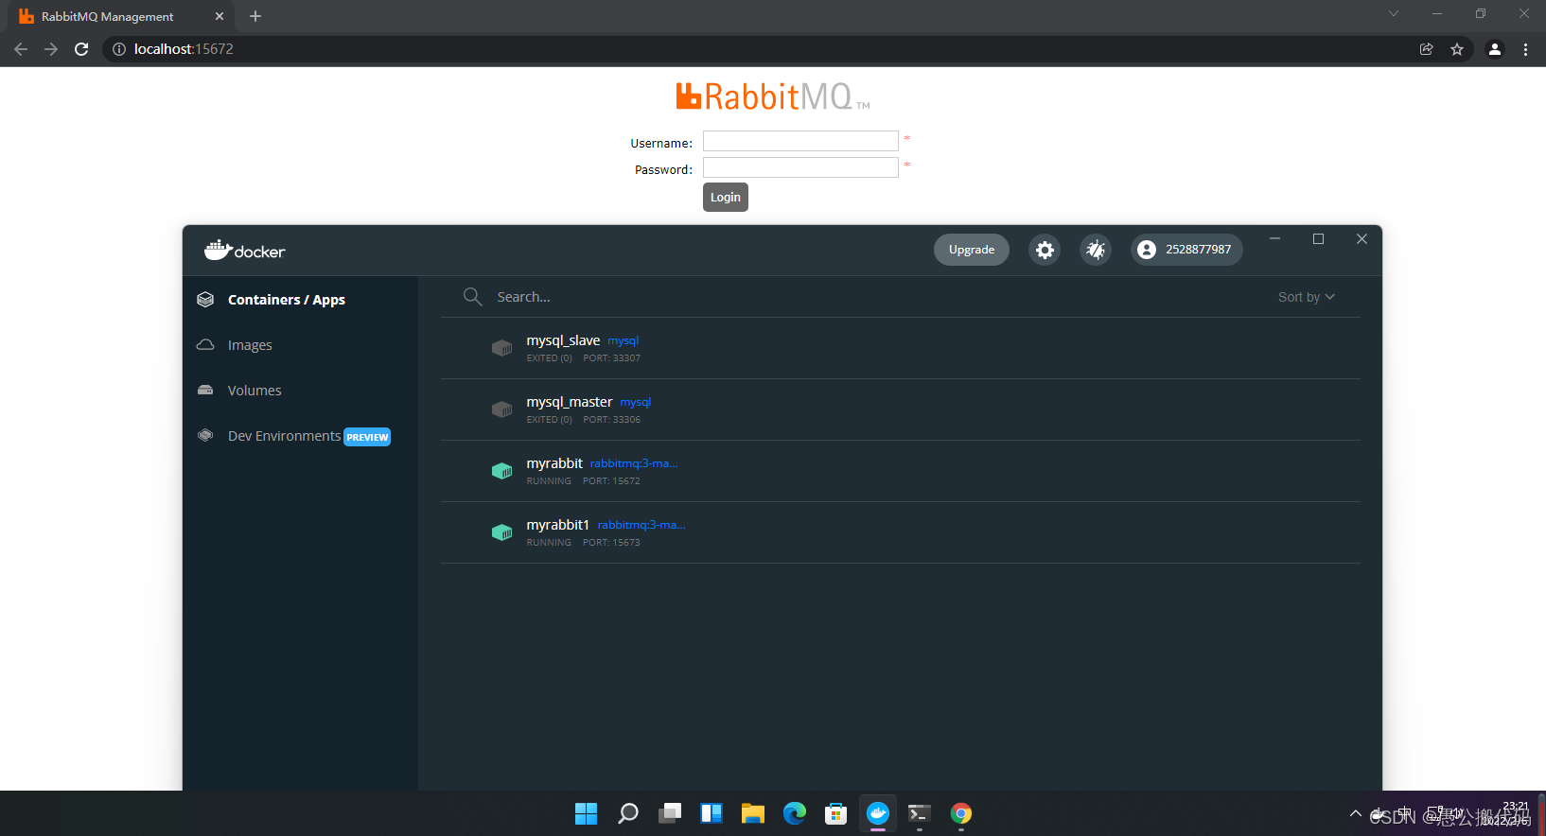
Task: Click the Docker search magnifier icon
Action: tap(472, 297)
